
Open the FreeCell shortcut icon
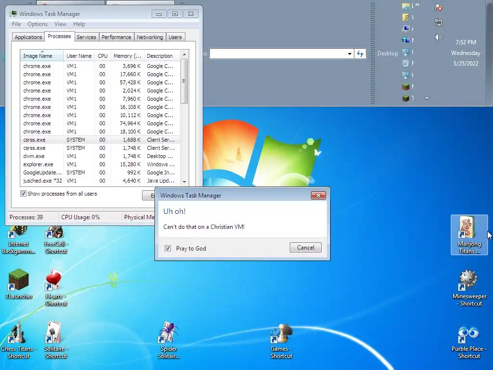pos(56,240)
